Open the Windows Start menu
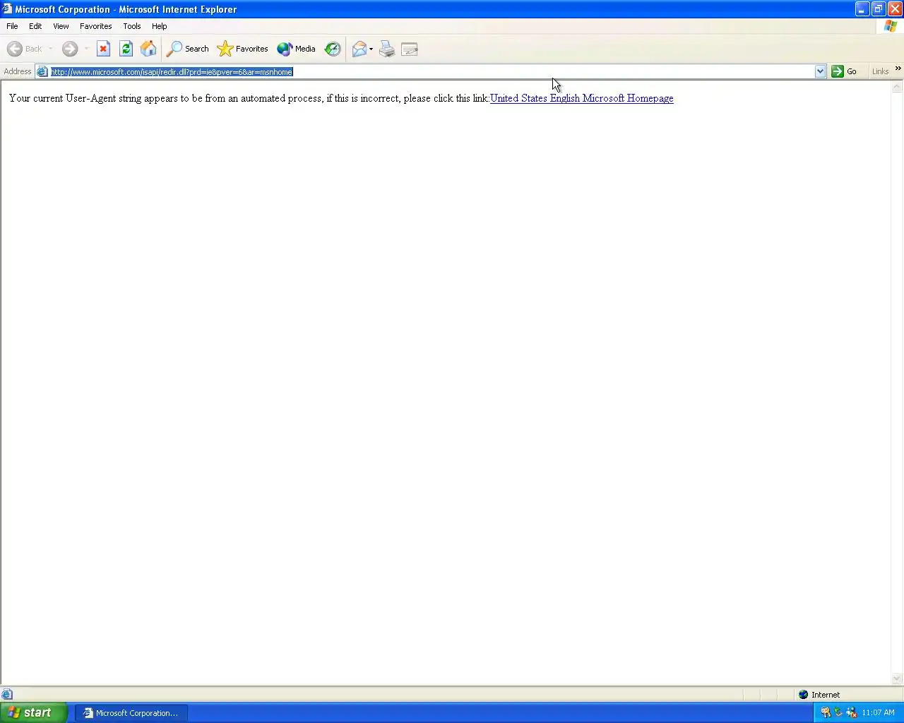 pos(33,713)
